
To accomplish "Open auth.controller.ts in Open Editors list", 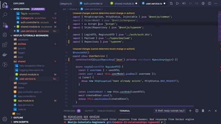I will [35, 22].
